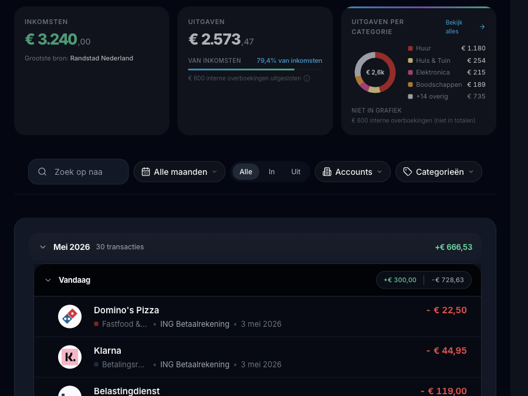This screenshot has height=396, width=528.
Task: Click the Domino's Pizza logo
Action: 70,317
